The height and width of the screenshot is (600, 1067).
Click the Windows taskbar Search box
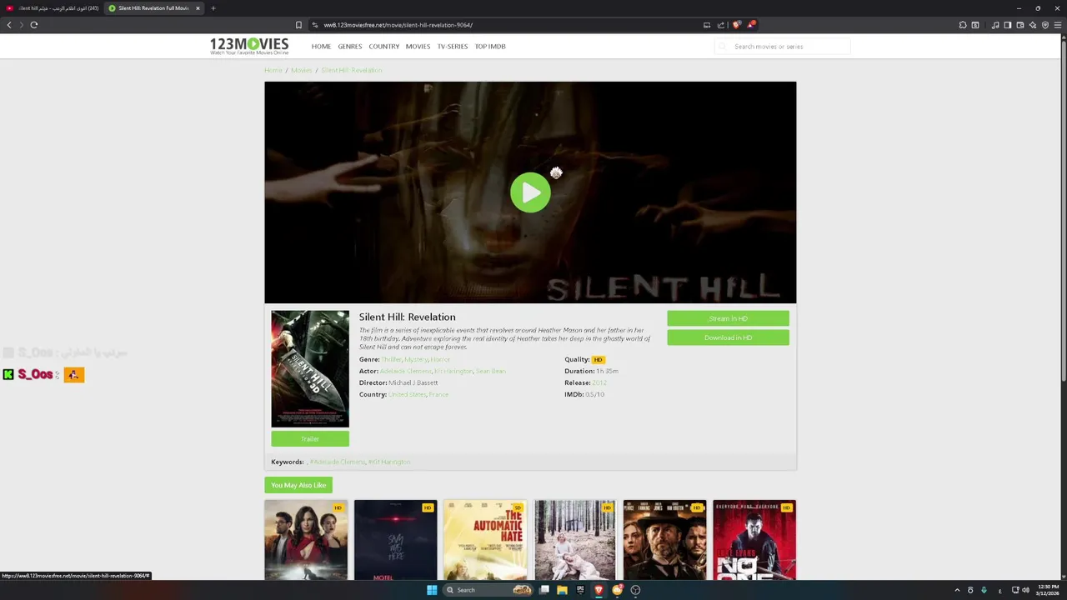point(488,590)
